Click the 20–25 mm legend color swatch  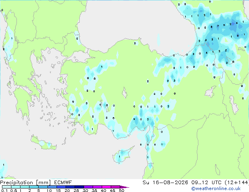[70, 187]
